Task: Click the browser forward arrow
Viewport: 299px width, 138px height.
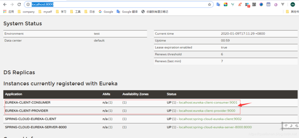Action: (12, 4)
